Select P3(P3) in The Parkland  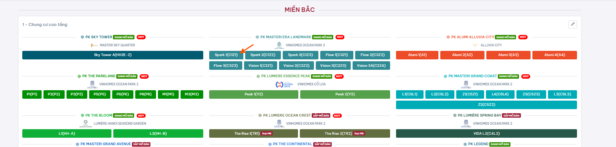[x=77, y=94]
